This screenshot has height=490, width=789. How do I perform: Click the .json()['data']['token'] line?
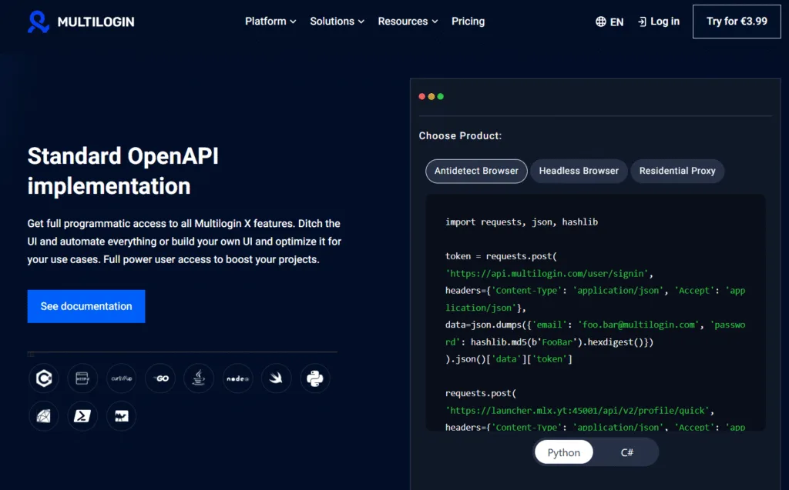[509, 358]
